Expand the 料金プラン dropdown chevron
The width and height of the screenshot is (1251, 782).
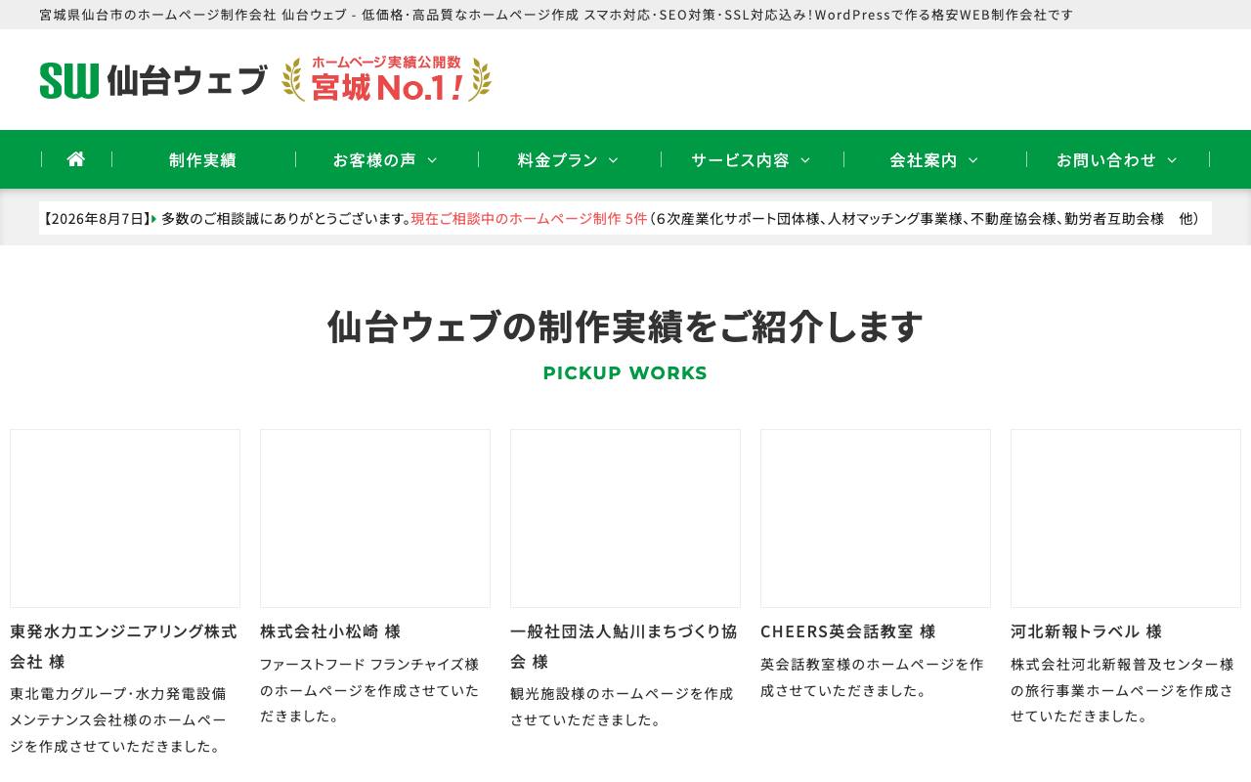(614, 160)
